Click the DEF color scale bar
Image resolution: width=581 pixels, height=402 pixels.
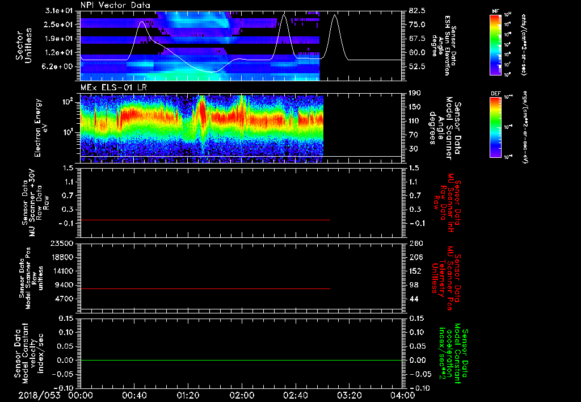495,127
